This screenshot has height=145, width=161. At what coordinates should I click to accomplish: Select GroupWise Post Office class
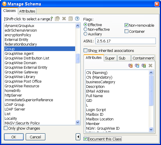[x=40, y=81]
